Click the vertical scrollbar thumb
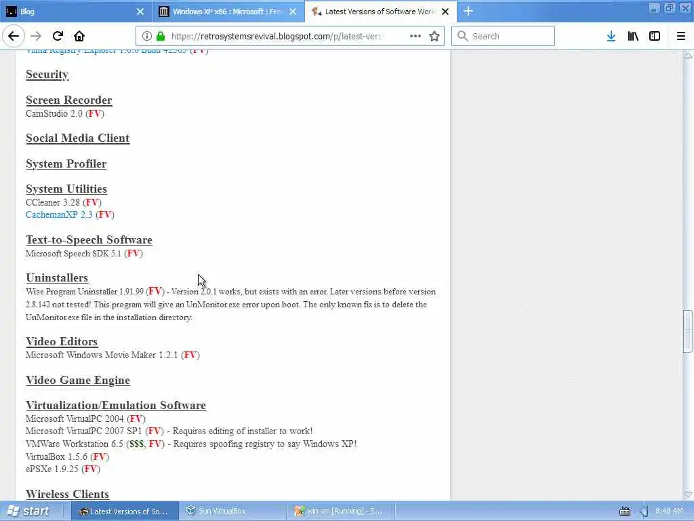 pyautogui.click(x=687, y=331)
